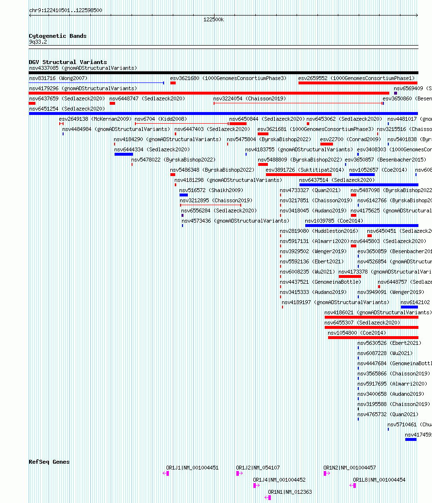Open the OR1N1|NM_012363 gene label

coord(290,492)
